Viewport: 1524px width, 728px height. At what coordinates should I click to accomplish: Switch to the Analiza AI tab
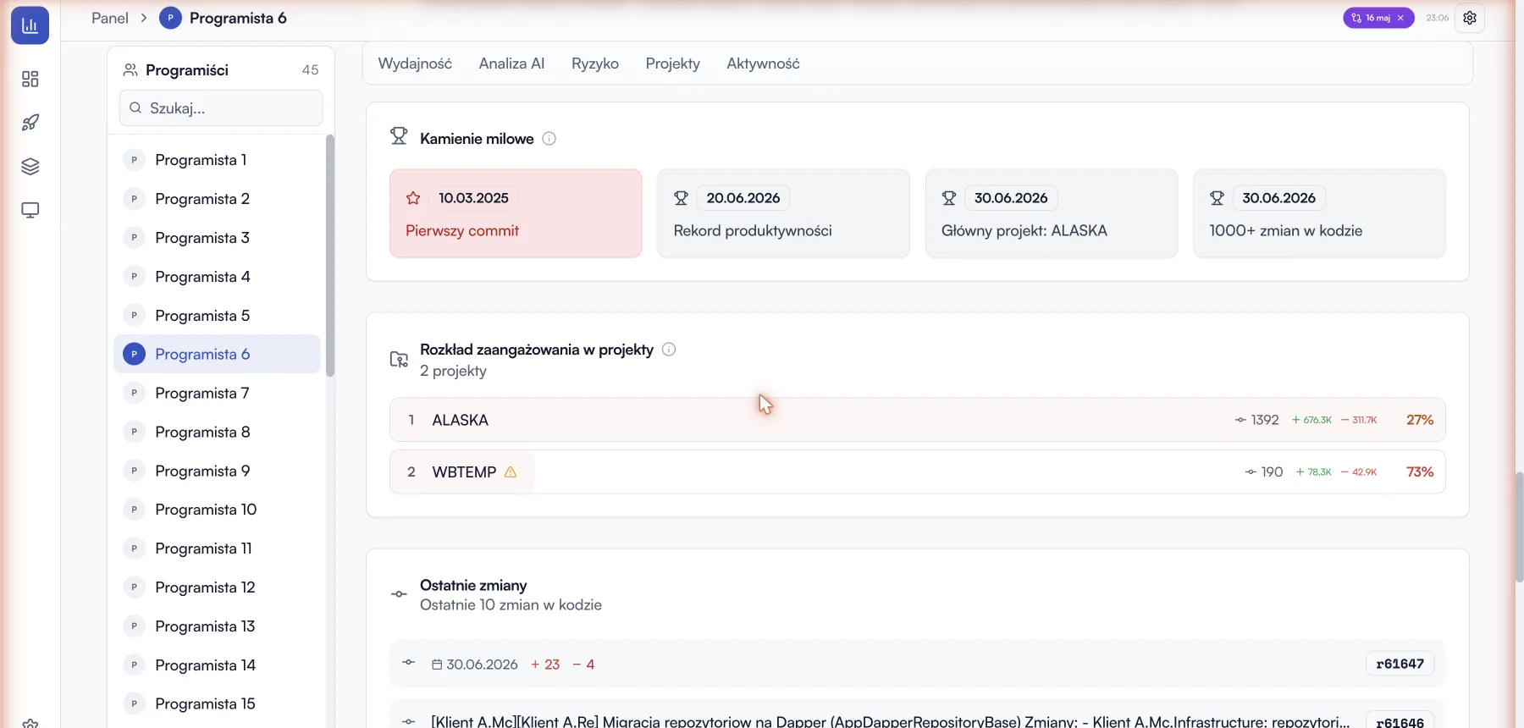[x=511, y=63]
